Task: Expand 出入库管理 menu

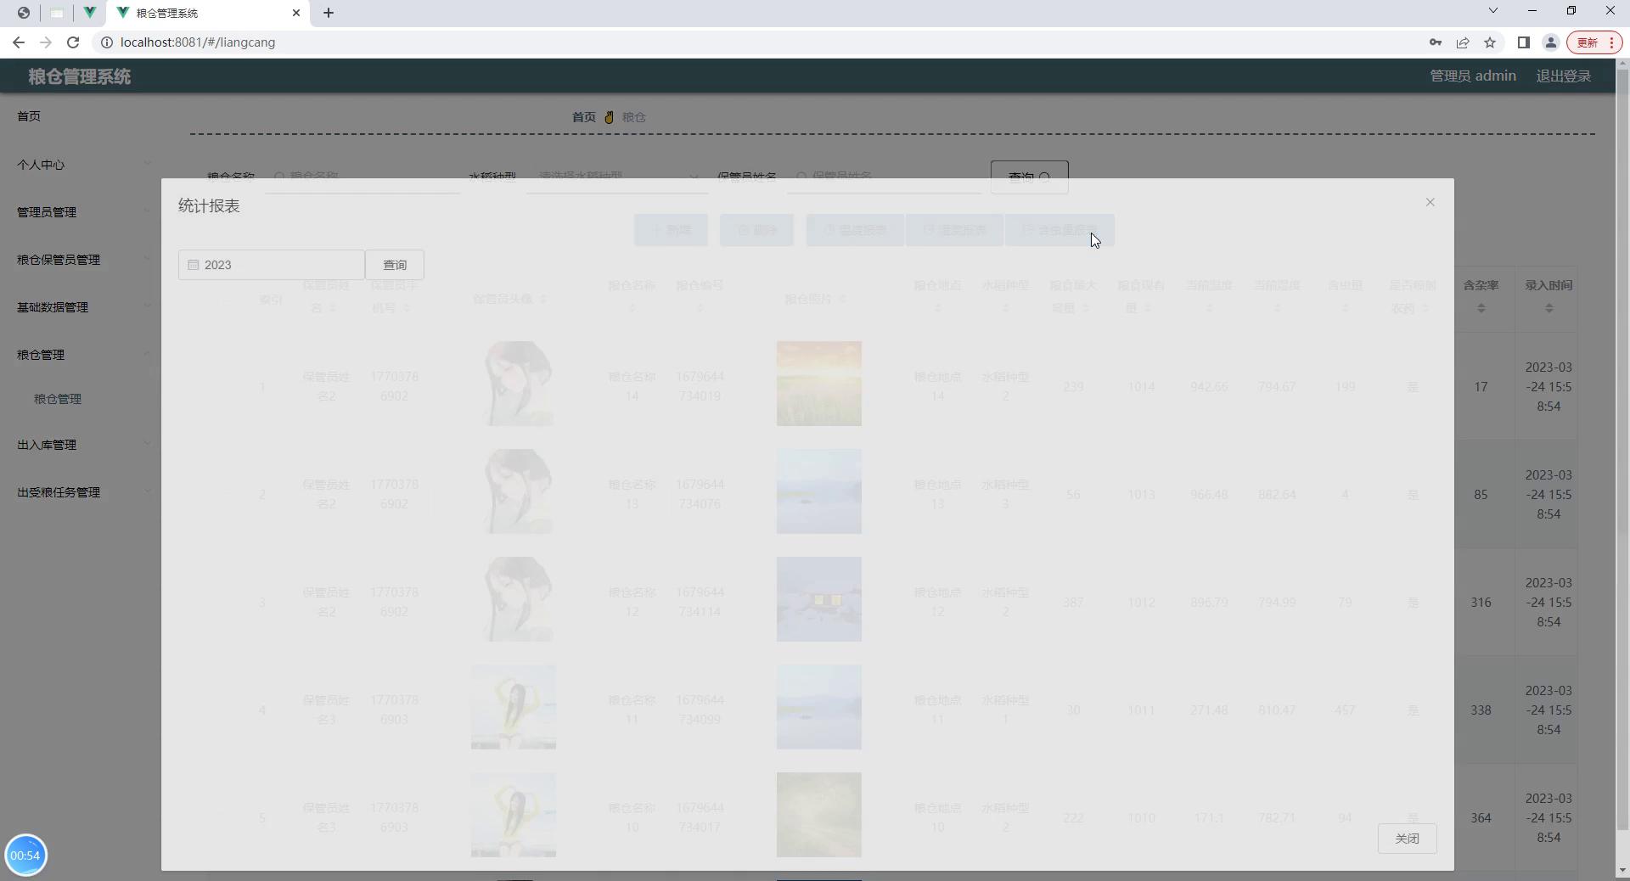Action: [x=82, y=445]
